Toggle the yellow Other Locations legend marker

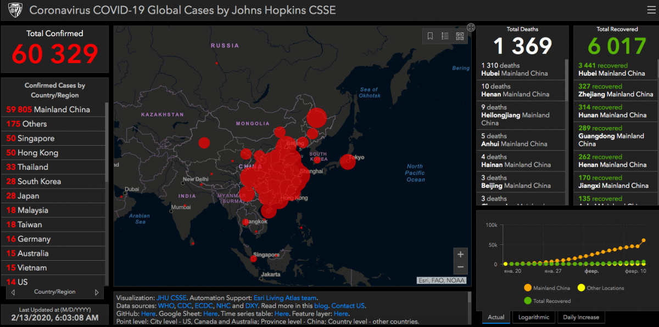pyautogui.click(x=582, y=288)
